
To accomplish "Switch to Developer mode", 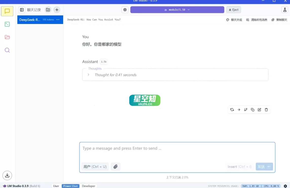I will 88,186.
